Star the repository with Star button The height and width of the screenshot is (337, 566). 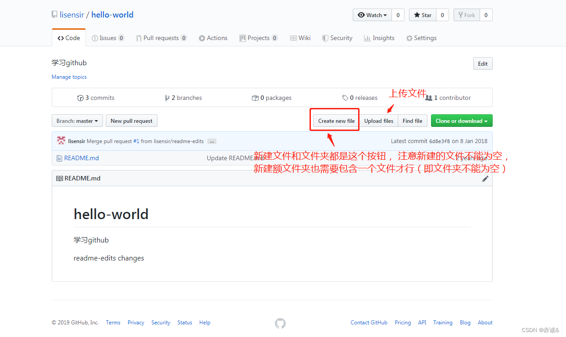click(x=422, y=15)
